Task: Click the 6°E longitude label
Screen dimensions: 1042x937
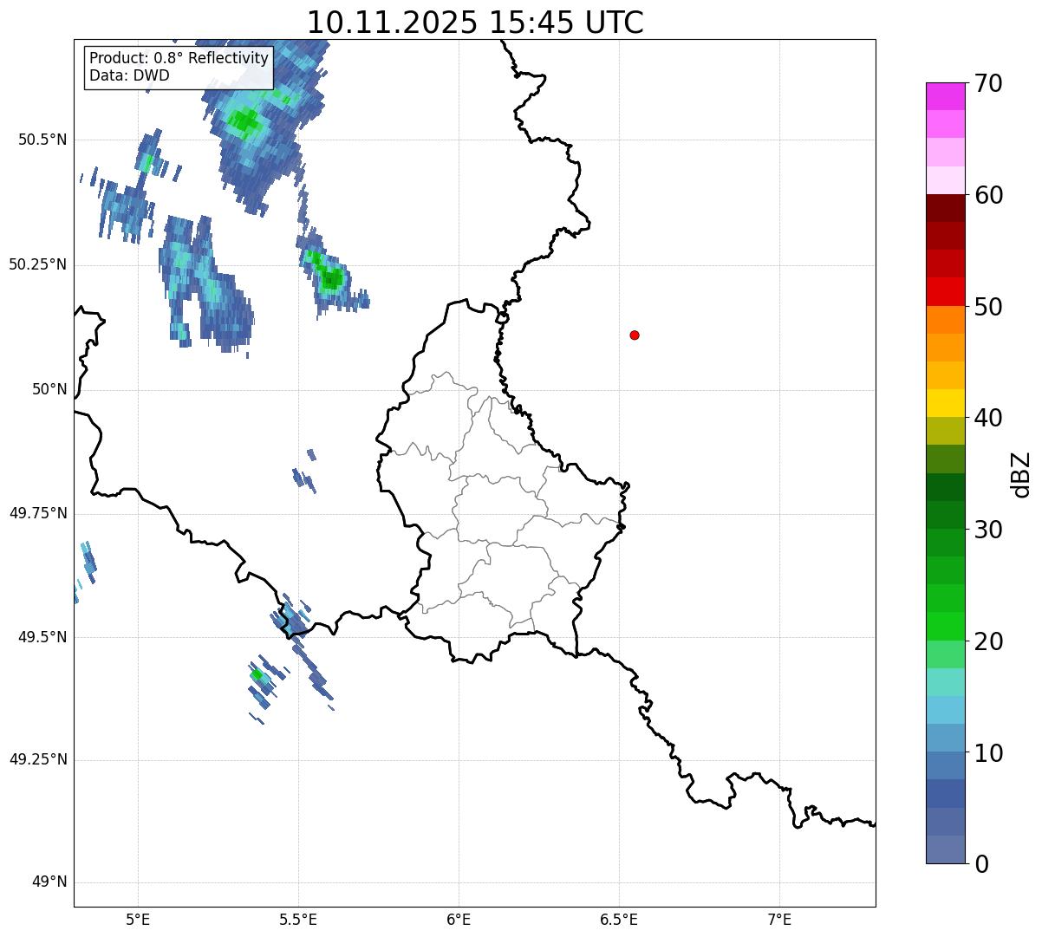Action: point(459,919)
